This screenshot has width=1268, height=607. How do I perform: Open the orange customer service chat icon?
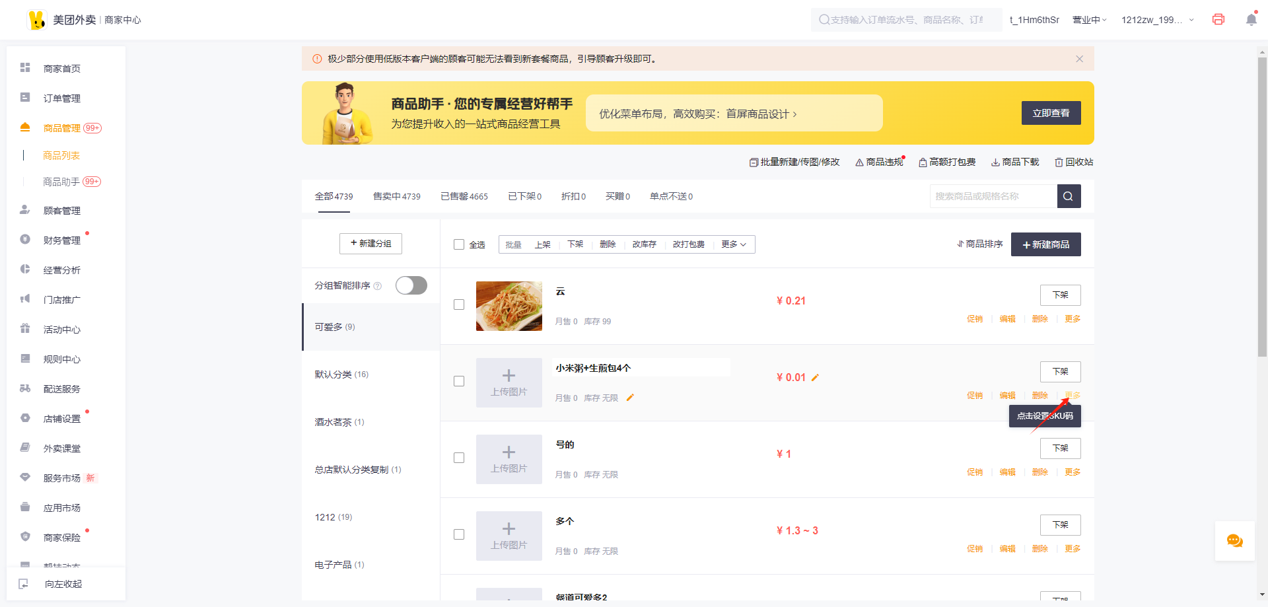(x=1234, y=541)
